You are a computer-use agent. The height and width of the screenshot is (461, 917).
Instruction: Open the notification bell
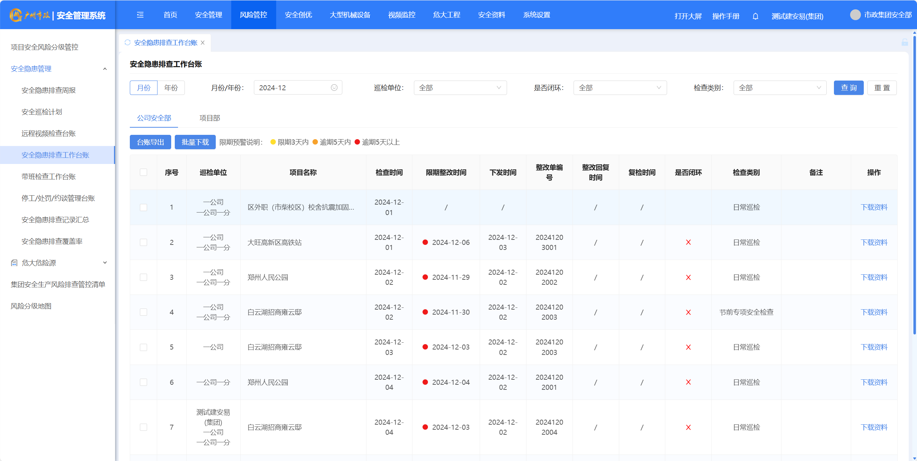point(755,16)
